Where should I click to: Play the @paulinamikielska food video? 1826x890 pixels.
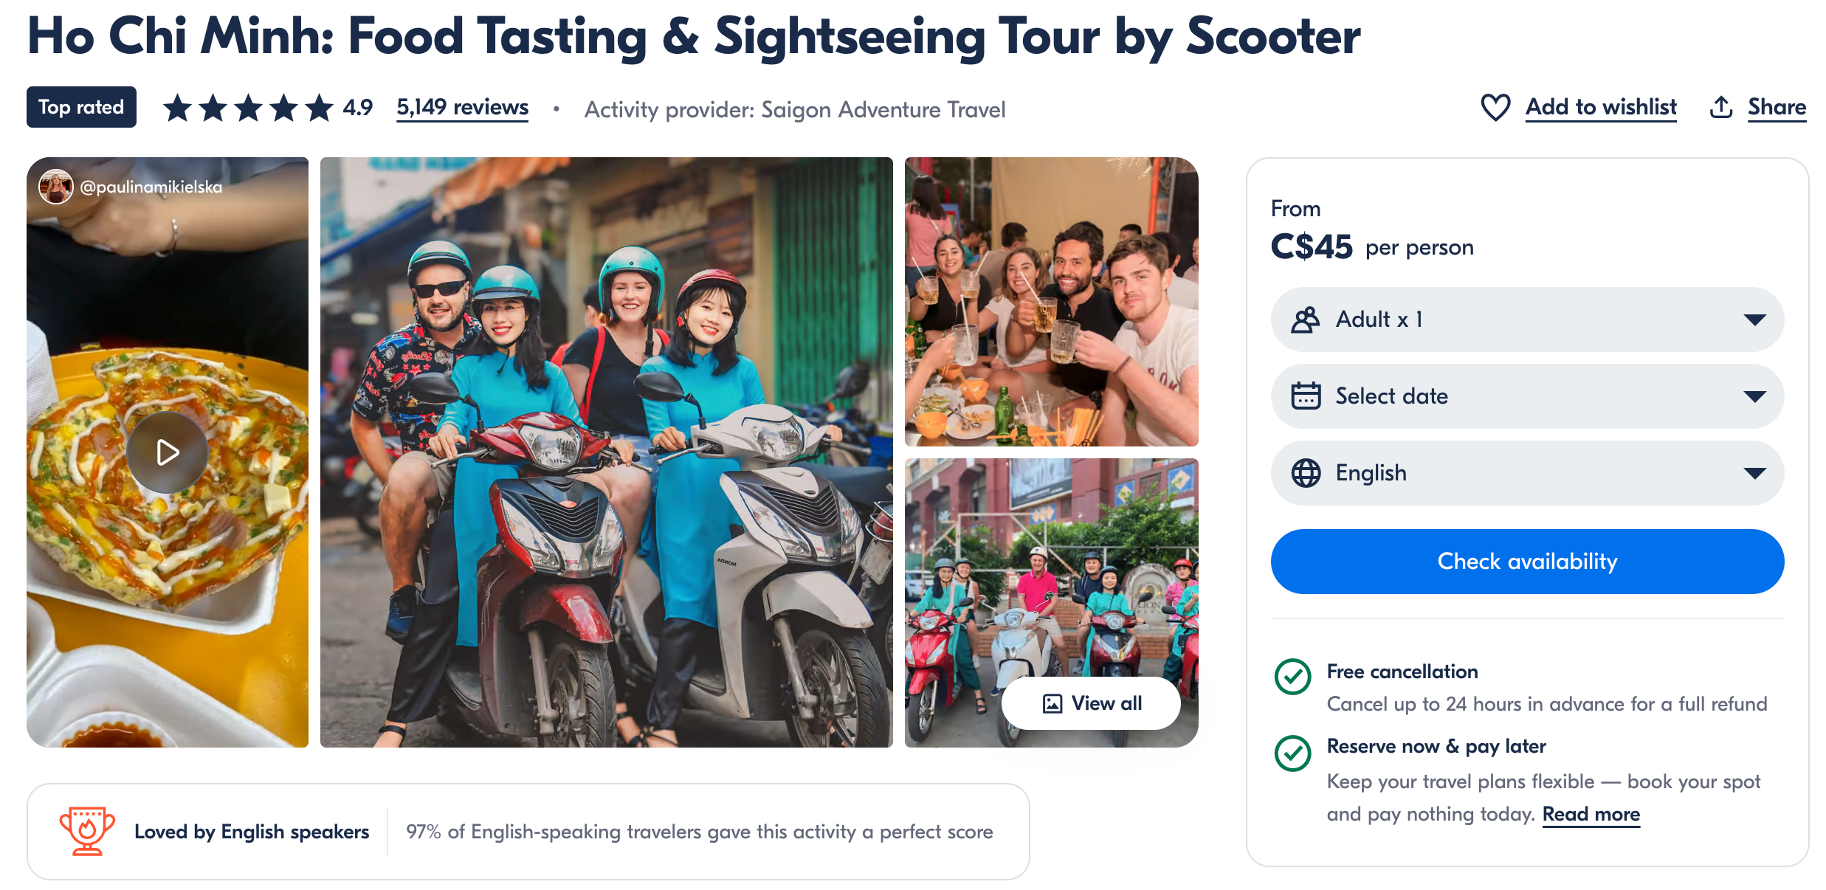(167, 452)
